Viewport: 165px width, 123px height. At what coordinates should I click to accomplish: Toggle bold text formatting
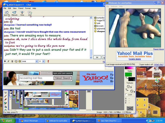pos(5,61)
